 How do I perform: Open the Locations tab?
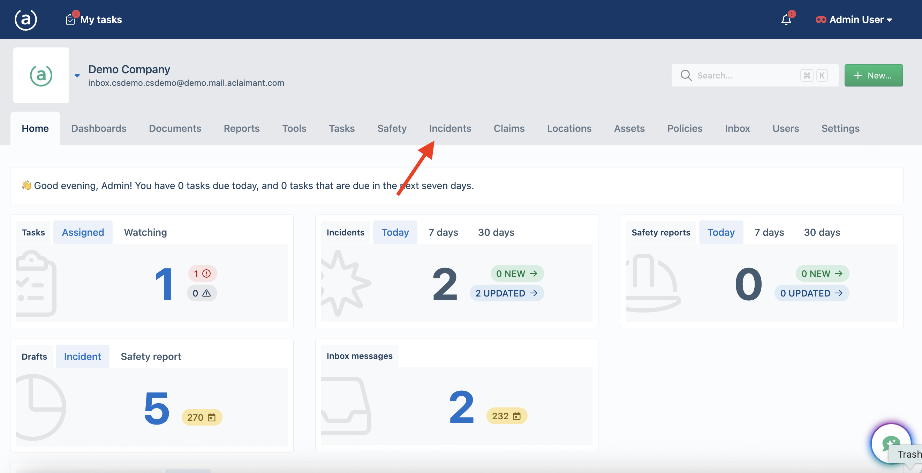[569, 128]
